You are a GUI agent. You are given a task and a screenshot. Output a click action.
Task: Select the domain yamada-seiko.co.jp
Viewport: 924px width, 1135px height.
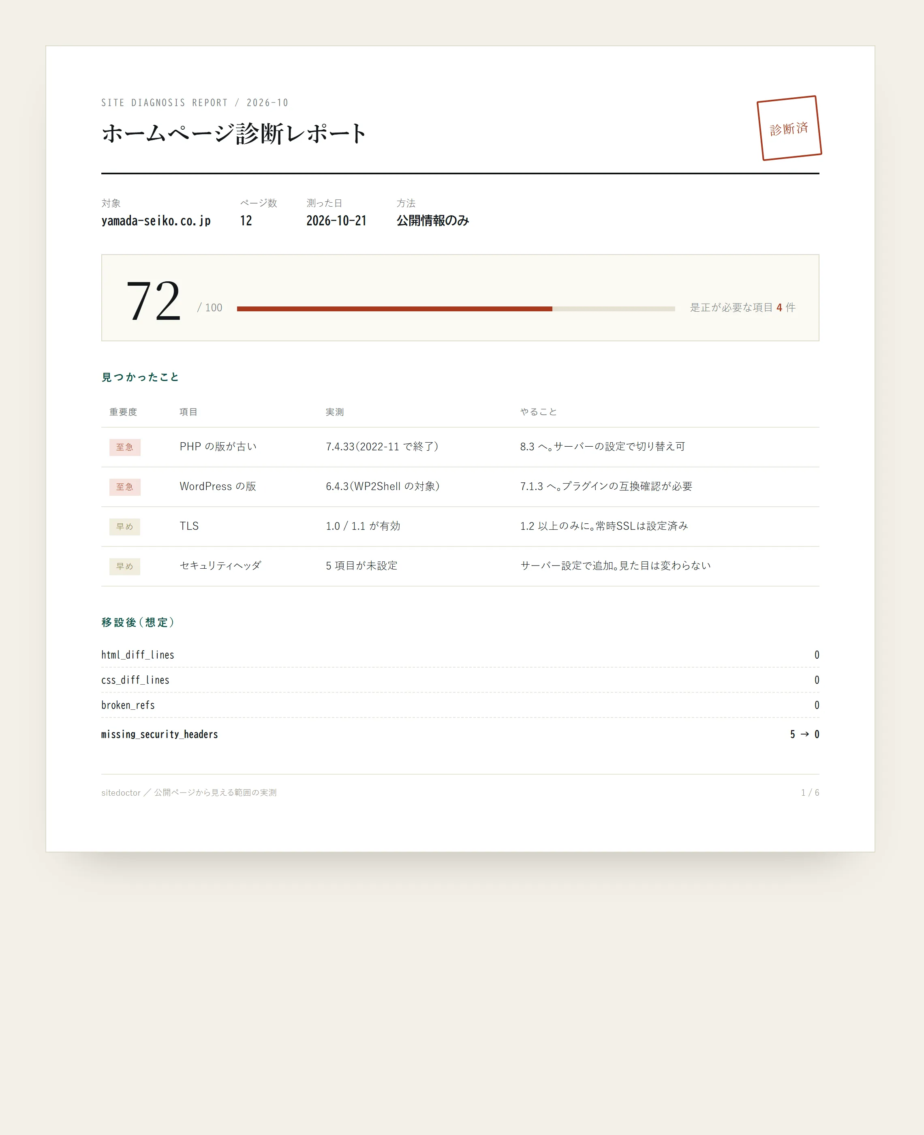156,221
